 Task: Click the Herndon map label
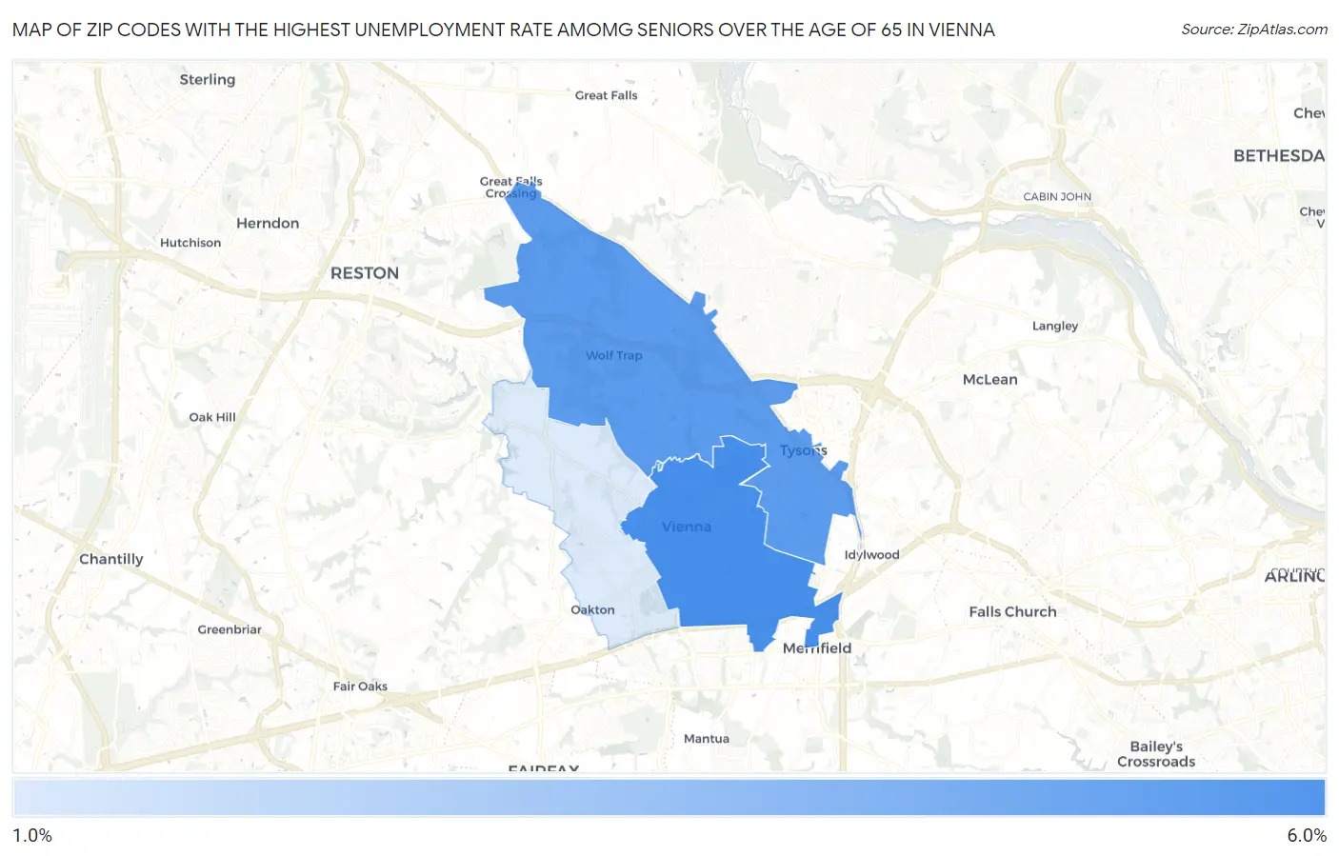pos(268,223)
